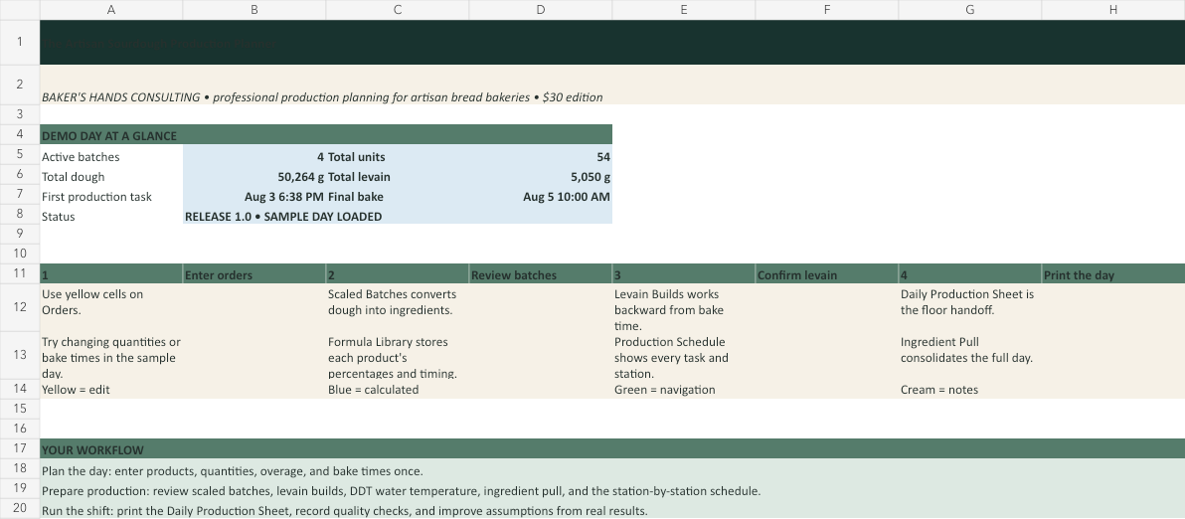Select column C header
Screen dimensions: 1185x519
point(398,10)
